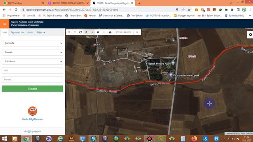Toggle the browser side panel

[x=238, y=9]
